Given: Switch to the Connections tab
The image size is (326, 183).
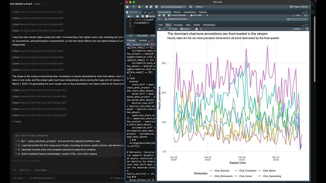Looking at the screenshot, I should [x=189, y=12].
